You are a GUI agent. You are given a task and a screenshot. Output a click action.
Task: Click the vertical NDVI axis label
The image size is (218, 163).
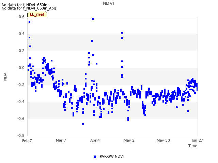pyautogui.click(x=5, y=76)
